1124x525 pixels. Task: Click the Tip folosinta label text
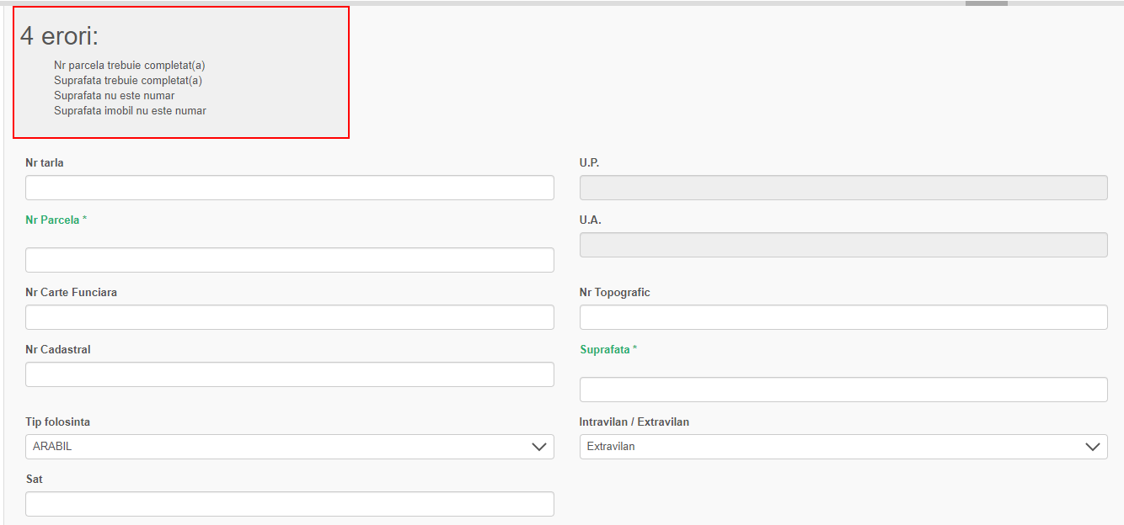(57, 422)
